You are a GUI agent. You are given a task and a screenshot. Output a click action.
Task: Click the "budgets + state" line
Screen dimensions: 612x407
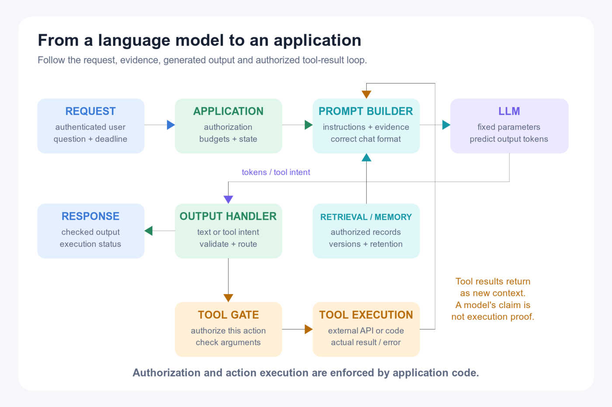(228, 139)
